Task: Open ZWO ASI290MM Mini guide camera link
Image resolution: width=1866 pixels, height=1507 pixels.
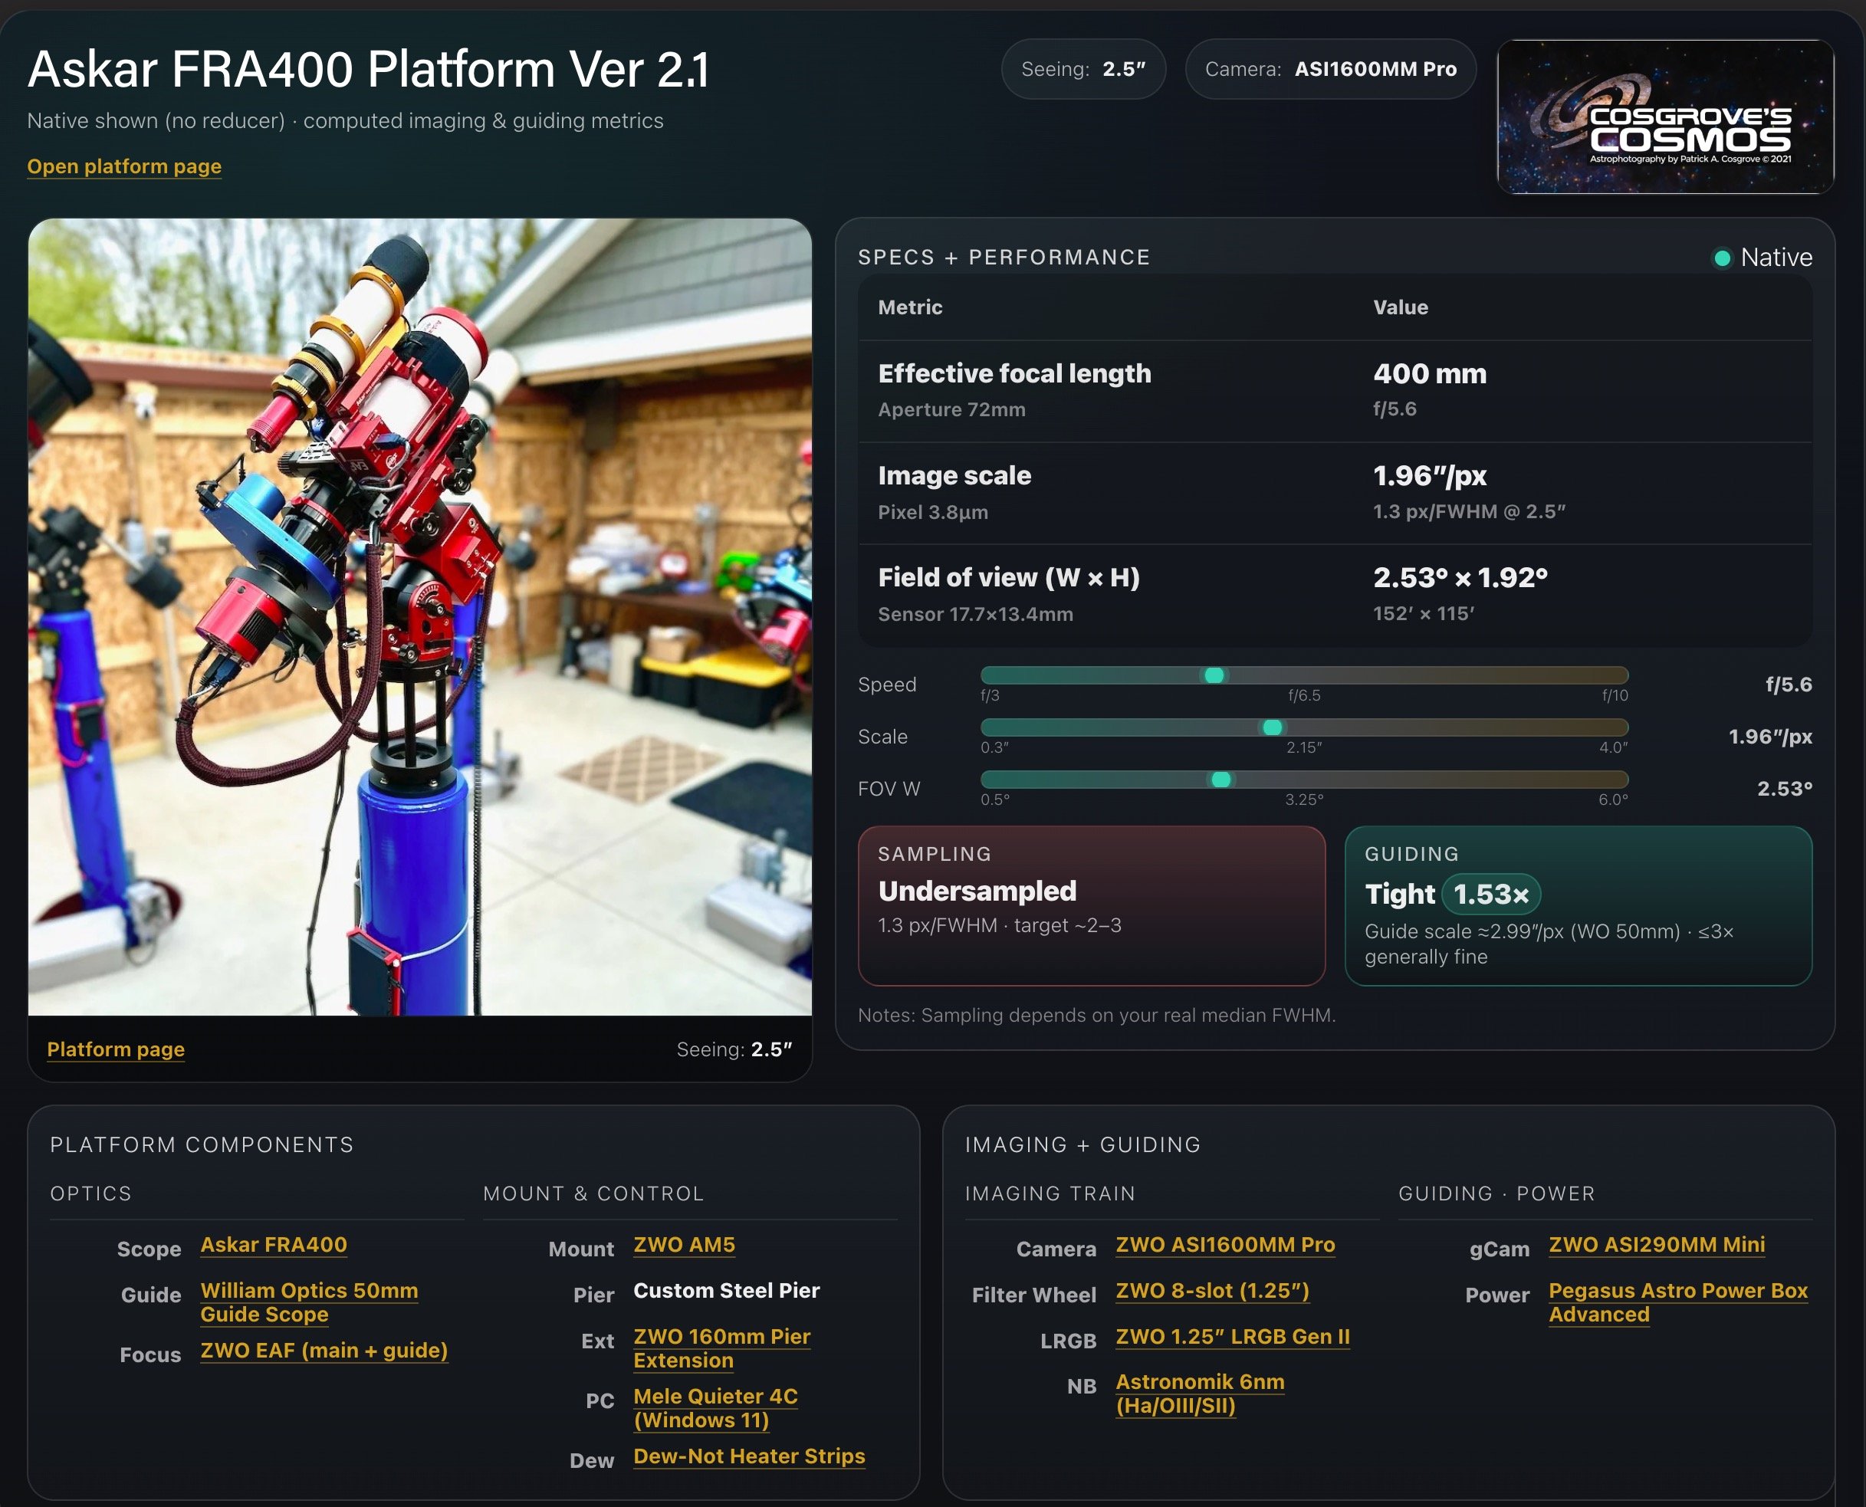Action: point(1656,1245)
